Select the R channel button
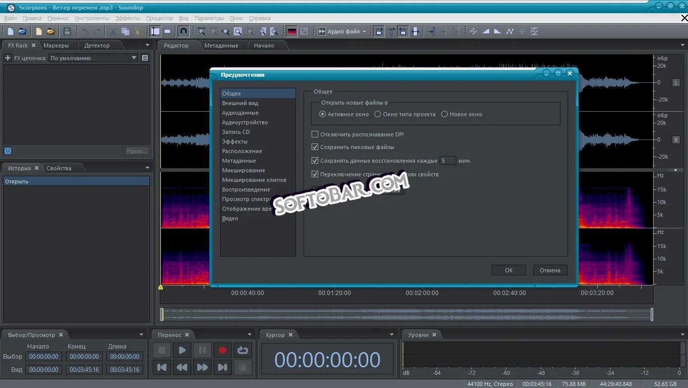The height and width of the screenshot is (388, 688). pyautogui.click(x=676, y=139)
